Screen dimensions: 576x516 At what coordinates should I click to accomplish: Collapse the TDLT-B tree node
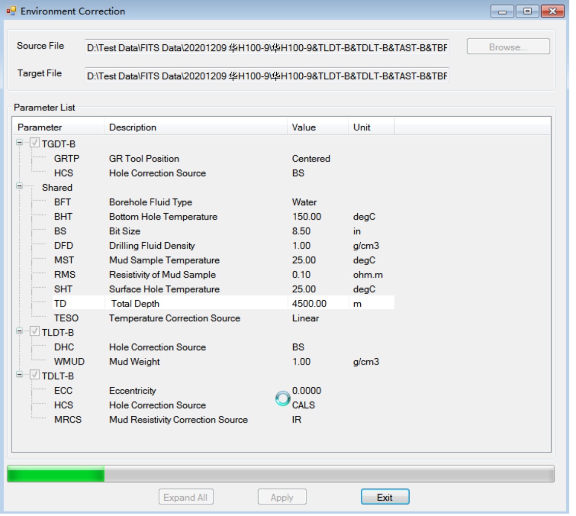point(20,376)
